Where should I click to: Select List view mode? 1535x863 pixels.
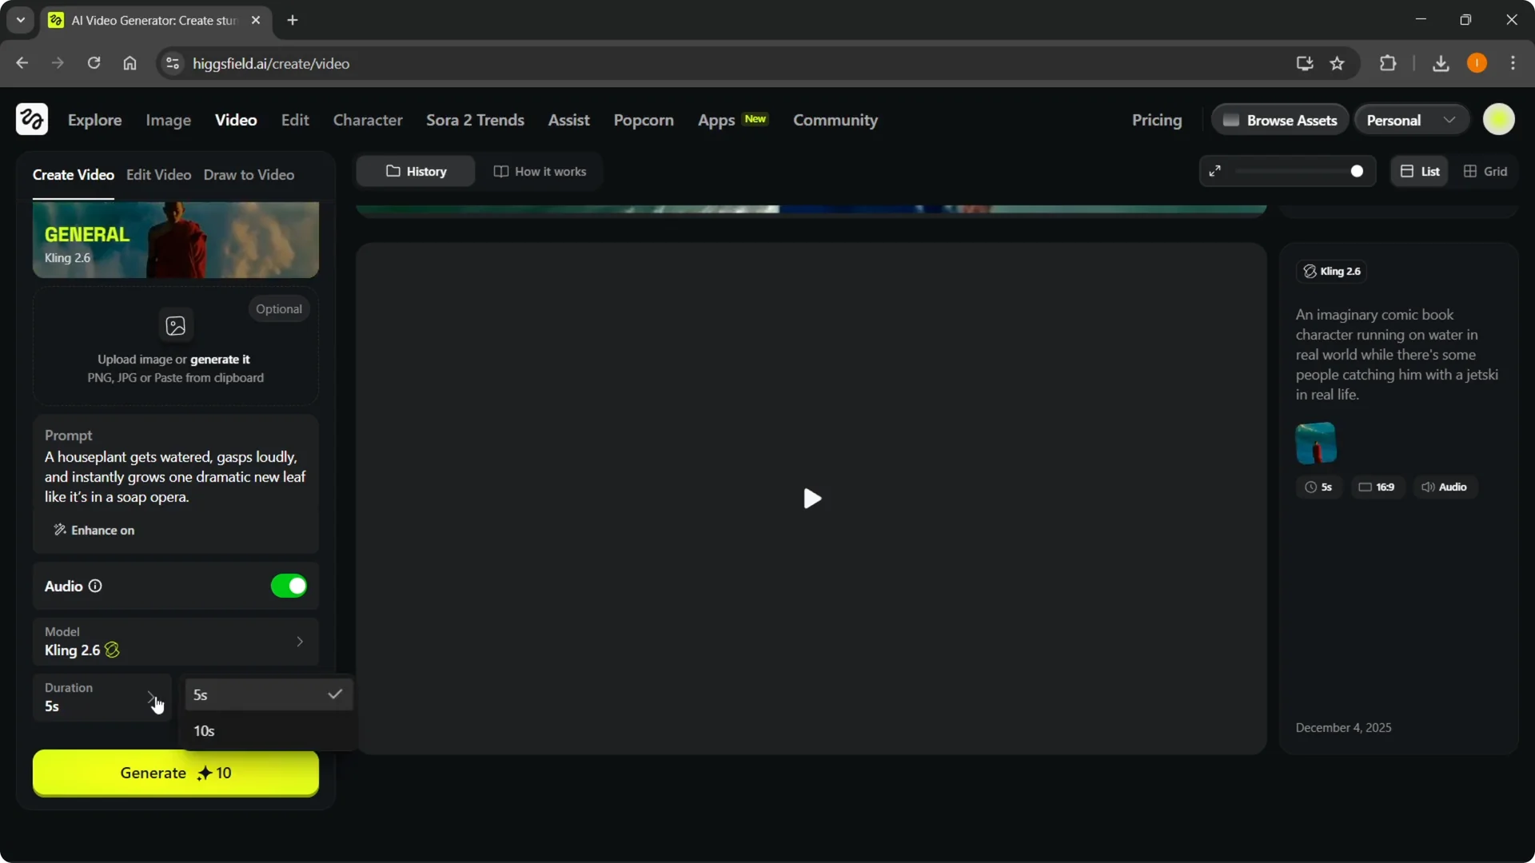point(1419,171)
